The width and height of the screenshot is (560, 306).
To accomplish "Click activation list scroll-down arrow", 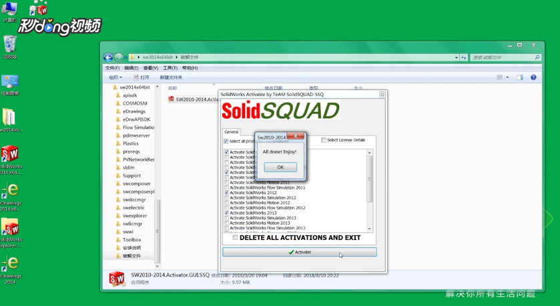I will [369, 229].
